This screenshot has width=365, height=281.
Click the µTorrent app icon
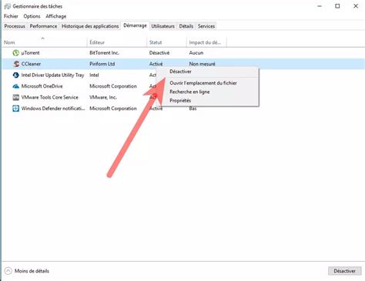point(16,53)
